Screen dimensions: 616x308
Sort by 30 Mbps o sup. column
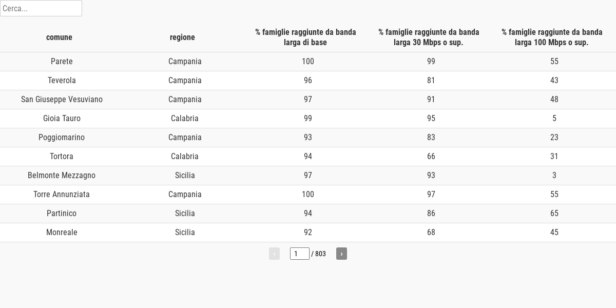(429, 37)
